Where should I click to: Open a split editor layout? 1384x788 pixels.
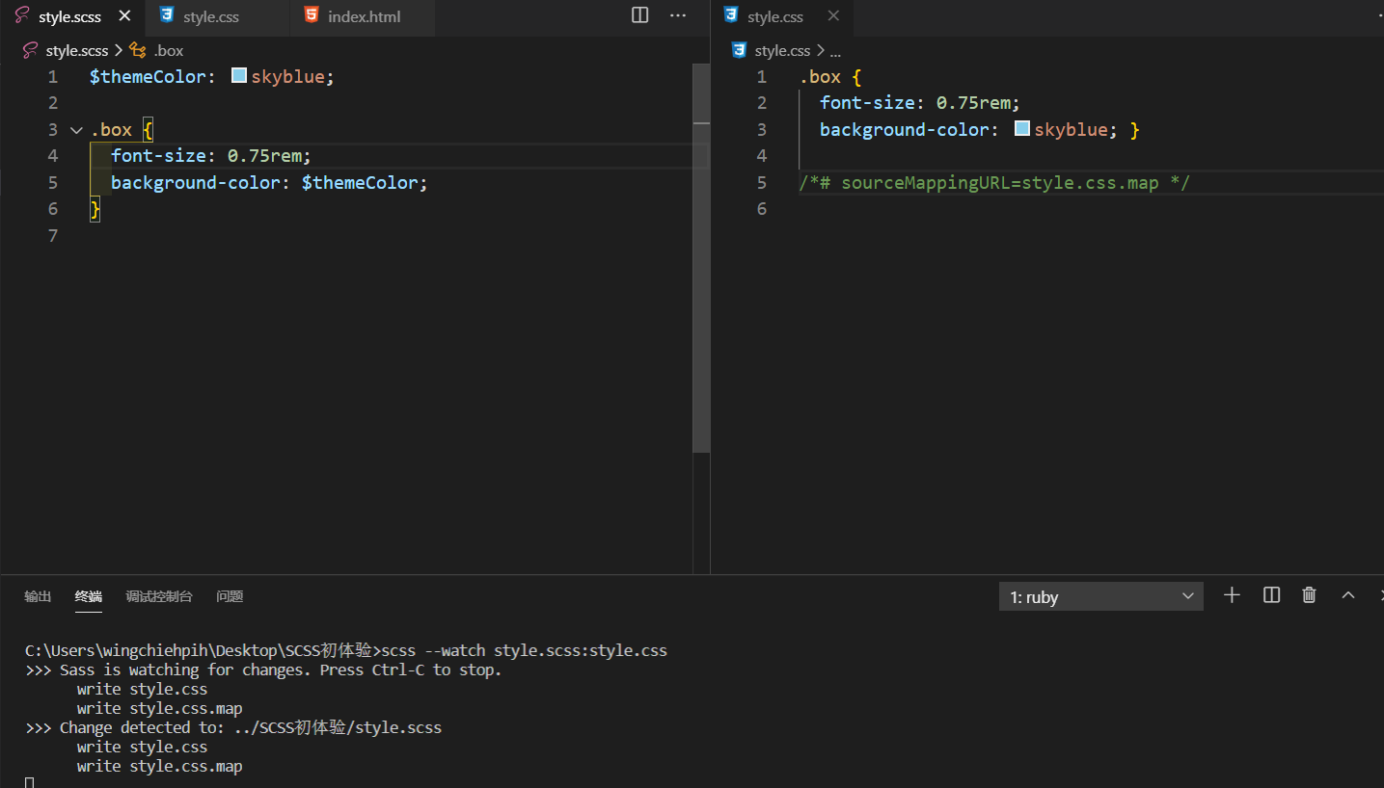click(639, 15)
